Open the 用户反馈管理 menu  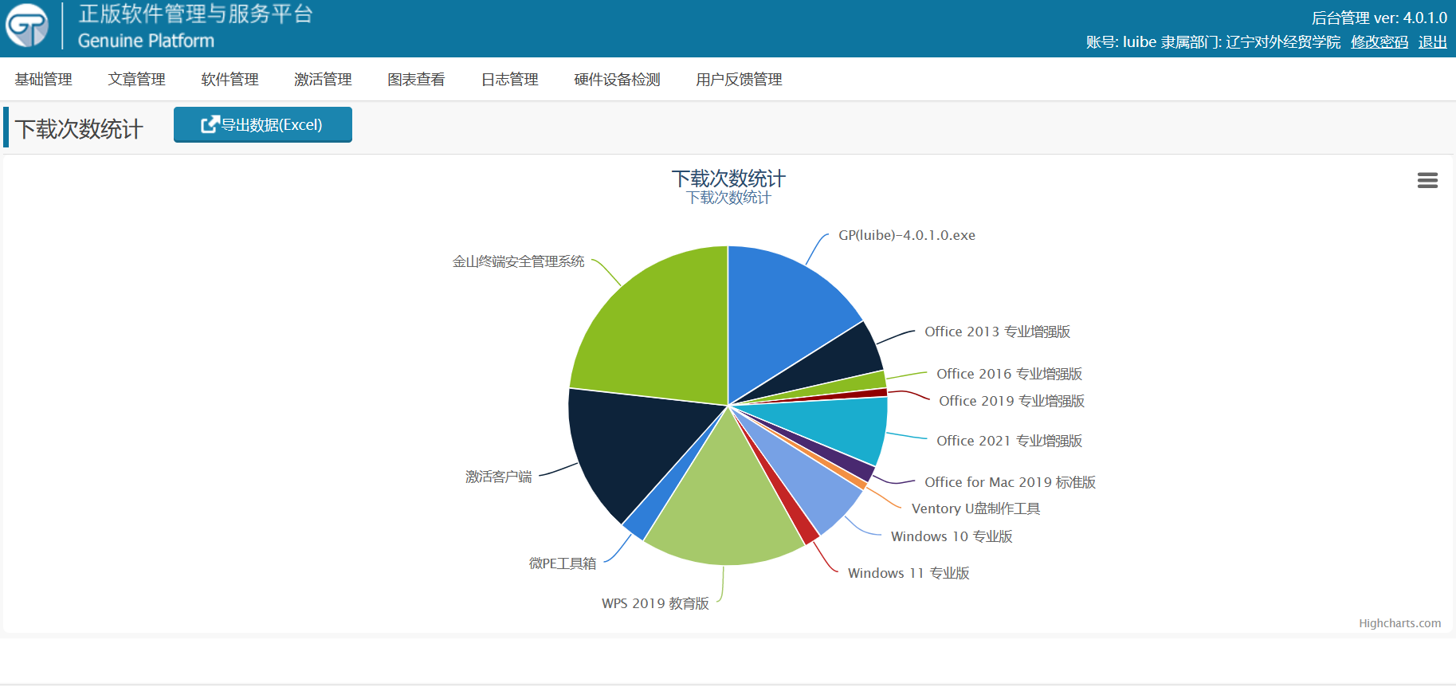740,80
